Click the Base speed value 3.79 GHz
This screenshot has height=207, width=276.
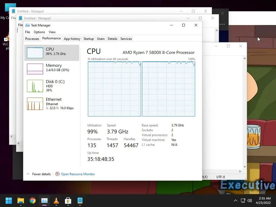[x=178, y=125]
